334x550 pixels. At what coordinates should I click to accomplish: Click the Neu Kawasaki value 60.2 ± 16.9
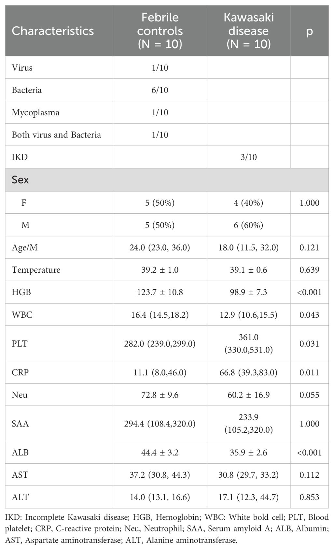pyautogui.click(x=249, y=395)
